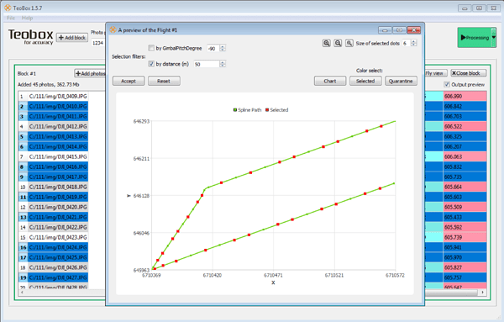This screenshot has height=322, width=504.
Task: Select row 19 DJI_0427.JPG
Action: (x=58, y=277)
